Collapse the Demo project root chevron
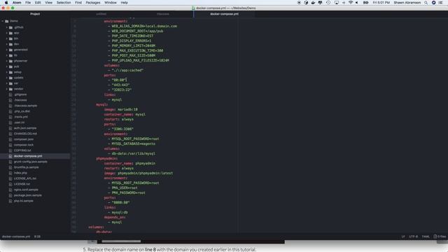The image size is (448, 252). [x=3, y=21]
